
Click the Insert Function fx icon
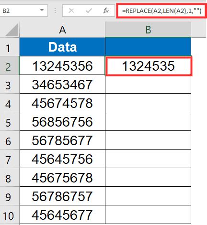pos(106,11)
